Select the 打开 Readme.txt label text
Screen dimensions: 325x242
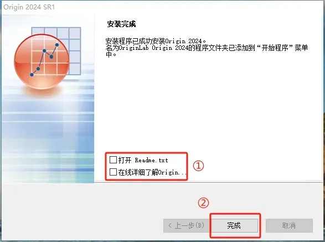[143, 160]
